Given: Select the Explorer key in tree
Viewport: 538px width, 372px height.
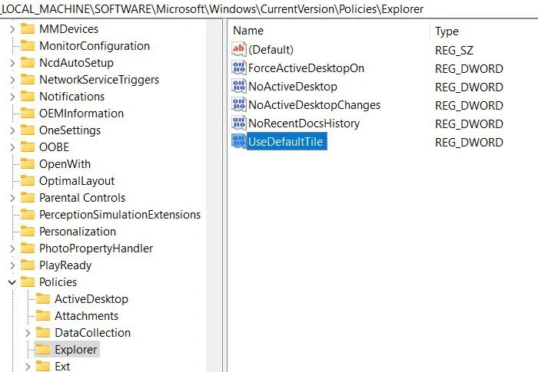Looking at the screenshot, I should [x=76, y=350].
